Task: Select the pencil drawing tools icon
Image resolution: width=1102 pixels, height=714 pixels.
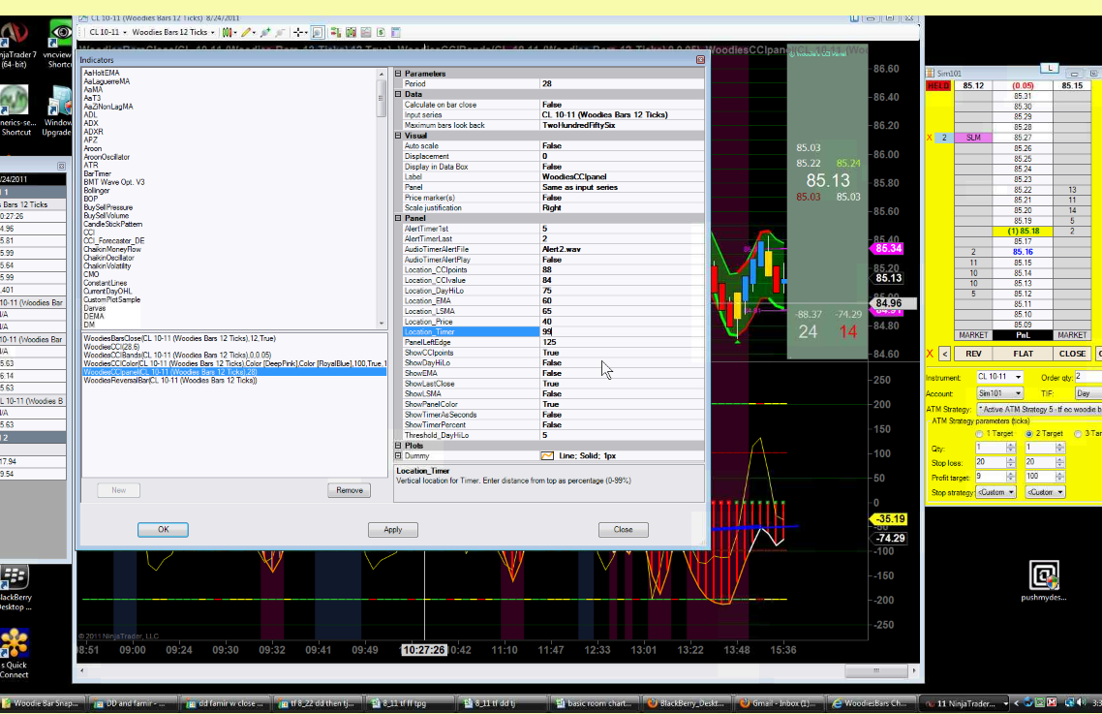Action: (x=247, y=32)
